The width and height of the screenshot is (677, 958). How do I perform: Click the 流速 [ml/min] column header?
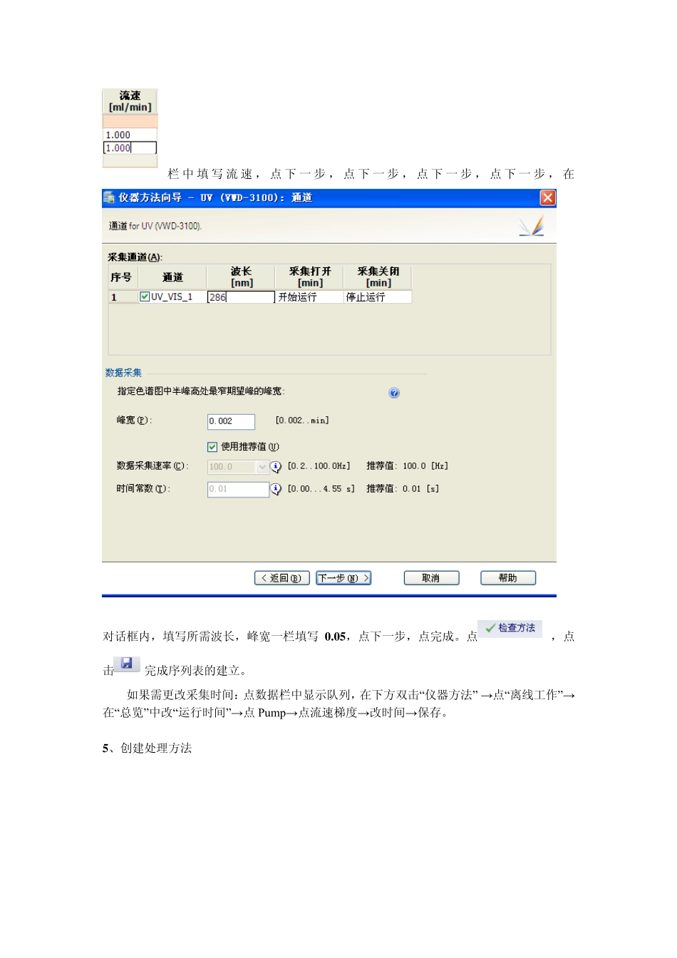point(130,101)
